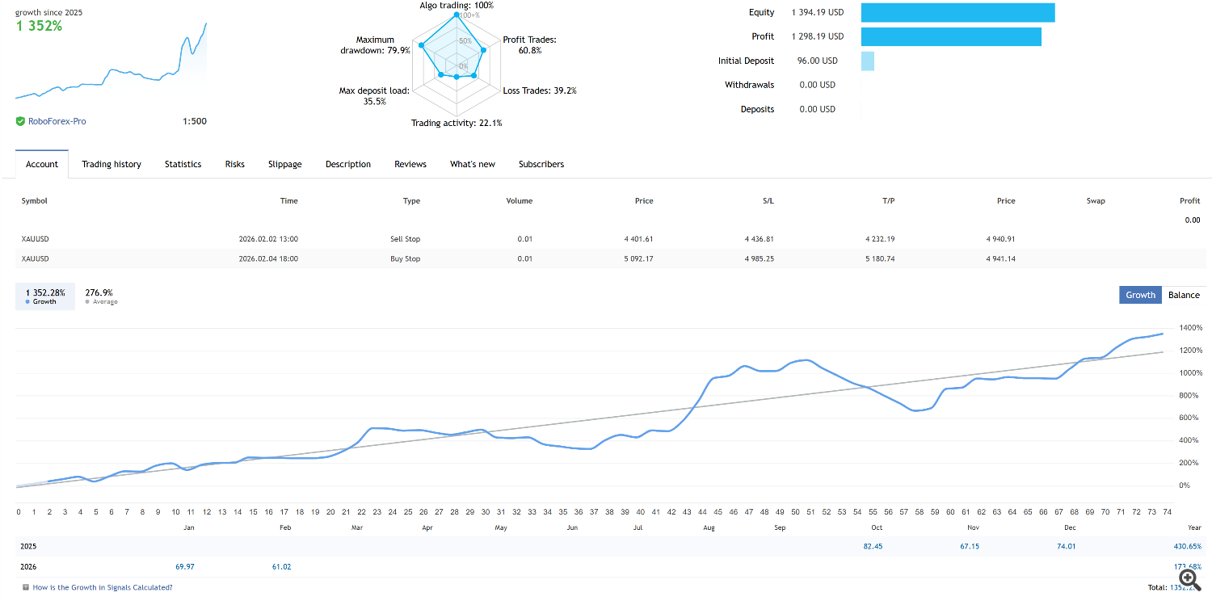Click the Initial Deposit bar
This screenshot has width=1212, height=601.
coord(868,61)
